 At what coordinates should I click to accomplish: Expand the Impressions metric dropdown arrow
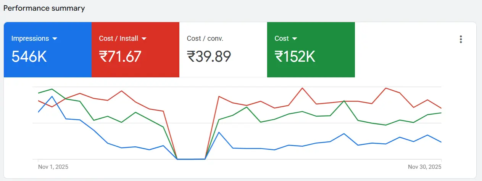(x=55, y=38)
